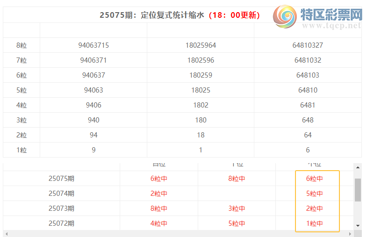Select the 25074期 row label
This screenshot has height=237, width=367.
[61, 194]
